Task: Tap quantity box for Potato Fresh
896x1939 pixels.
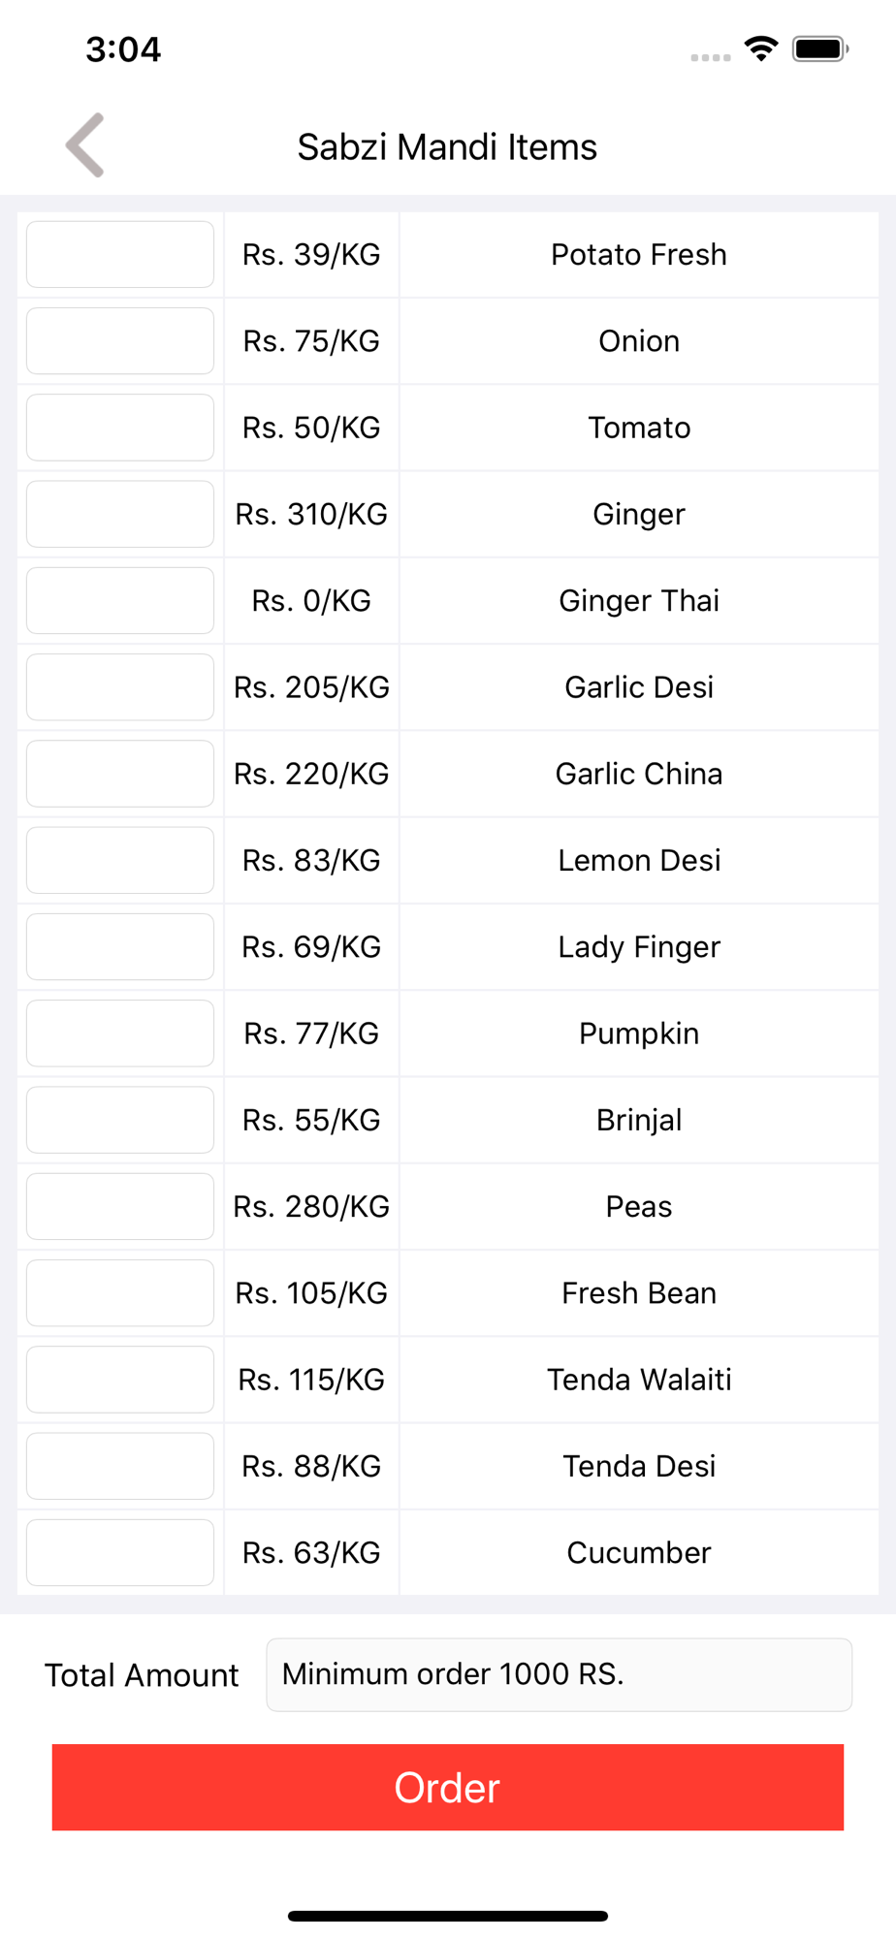Action: (120, 255)
